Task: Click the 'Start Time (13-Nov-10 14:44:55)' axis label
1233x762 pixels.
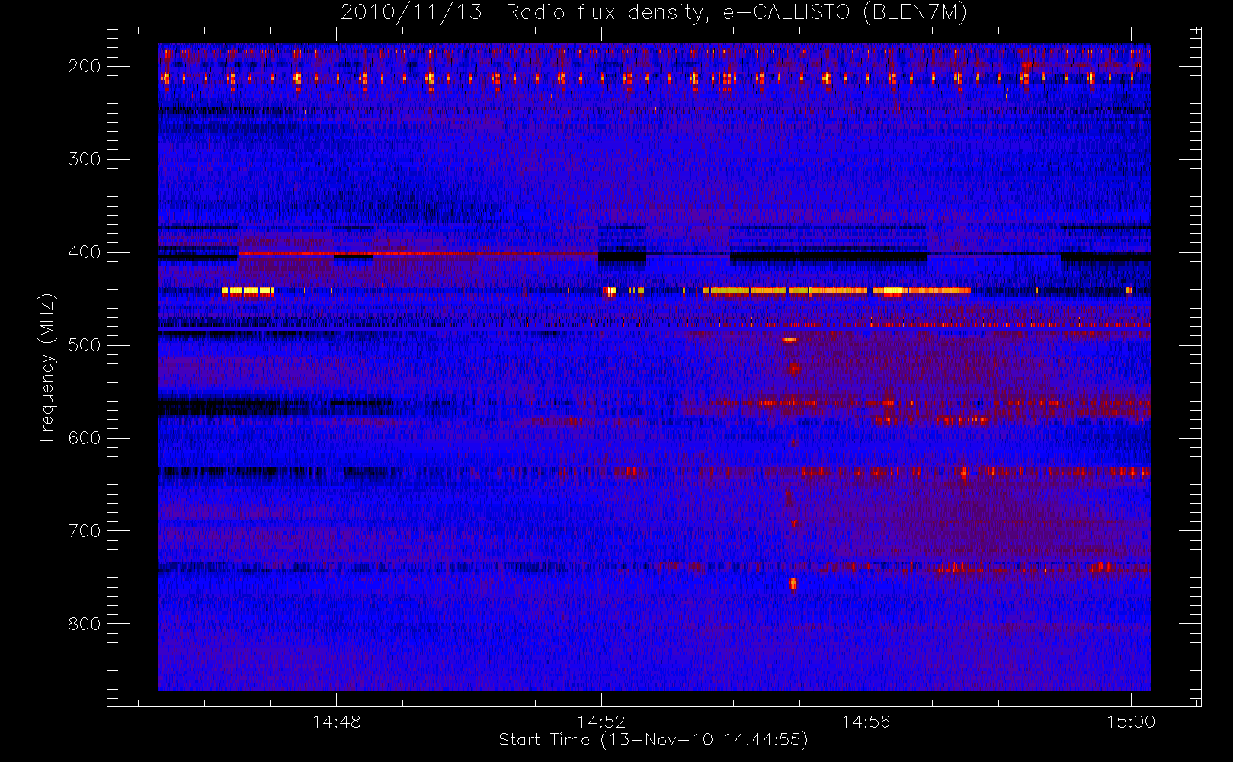Action: coord(653,740)
